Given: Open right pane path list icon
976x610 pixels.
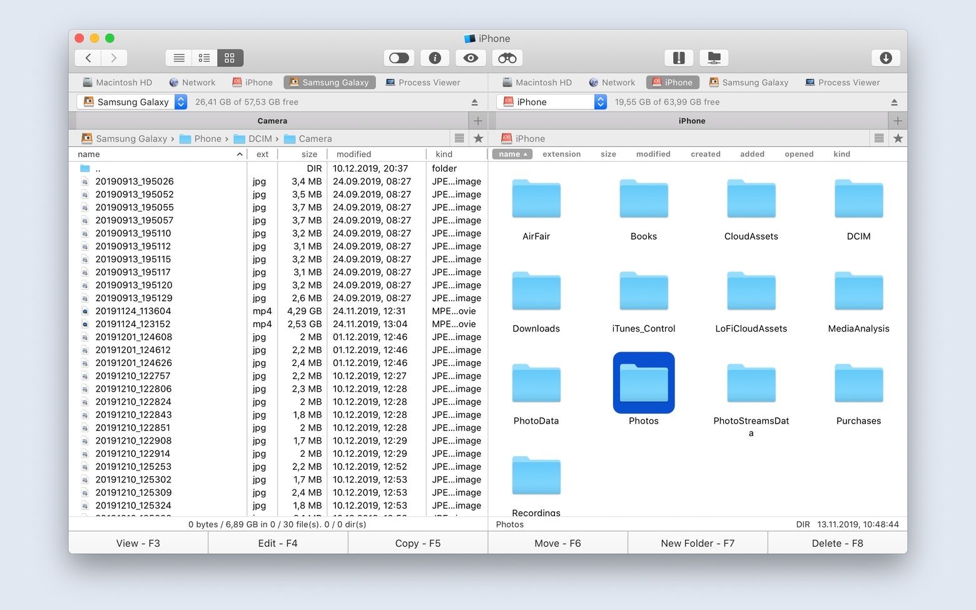Looking at the screenshot, I should (879, 138).
